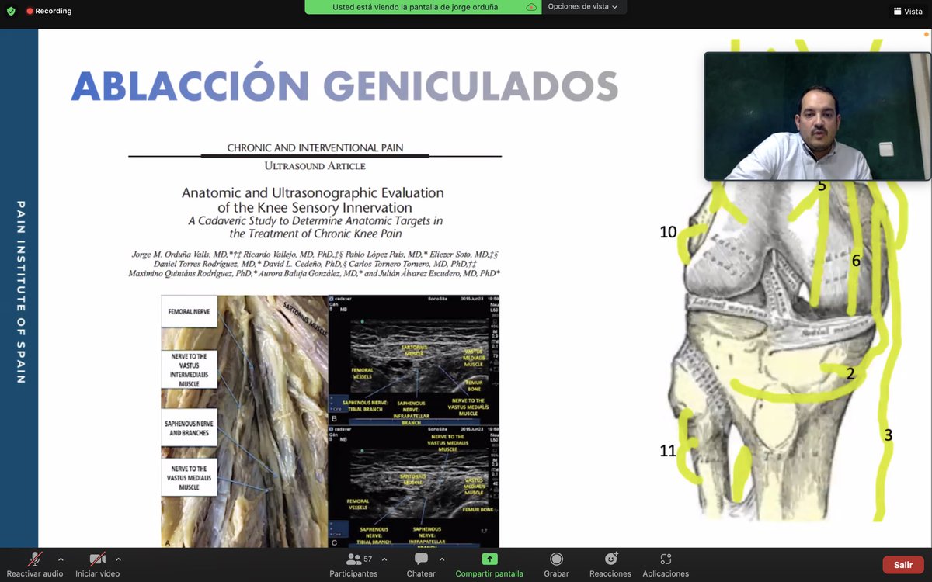Open the Chatear chat icon

(x=421, y=559)
